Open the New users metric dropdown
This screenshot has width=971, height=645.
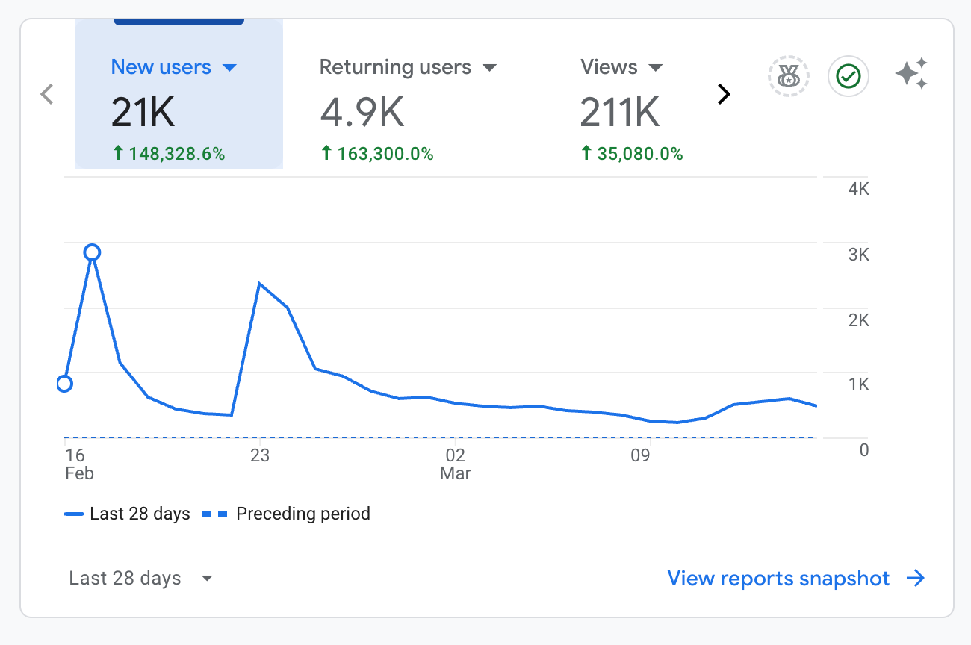point(230,68)
